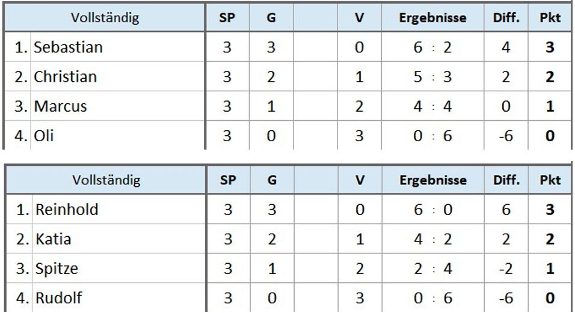Click Spitze's 2 : 4 result cell

[432, 269]
